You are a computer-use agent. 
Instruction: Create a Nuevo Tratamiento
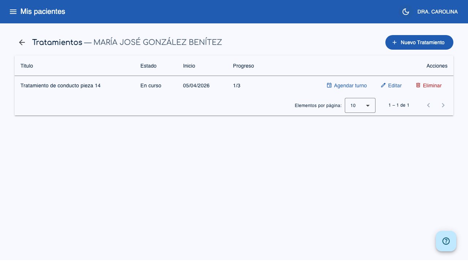pyautogui.click(x=419, y=42)
